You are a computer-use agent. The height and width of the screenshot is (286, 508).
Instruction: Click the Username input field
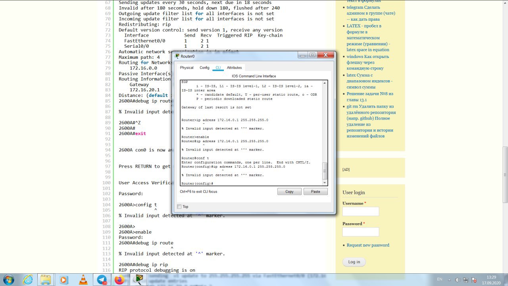point(361,211)
